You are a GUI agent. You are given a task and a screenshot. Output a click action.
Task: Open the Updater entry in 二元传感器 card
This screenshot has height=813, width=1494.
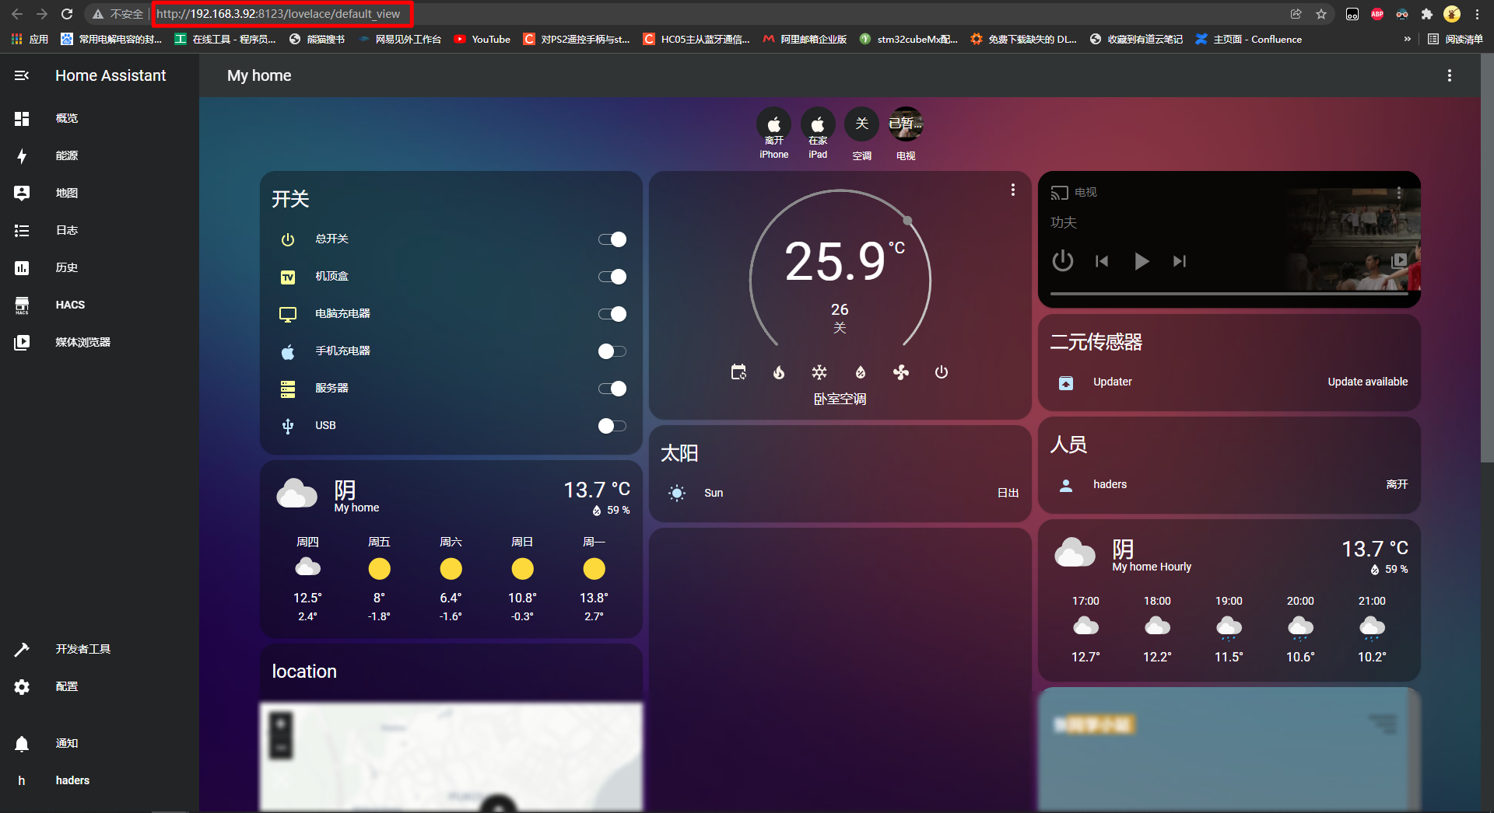coord(1112,382)
